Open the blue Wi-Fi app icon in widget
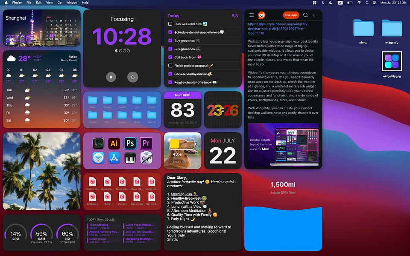 pyautogui.click(x=98, y=158)
